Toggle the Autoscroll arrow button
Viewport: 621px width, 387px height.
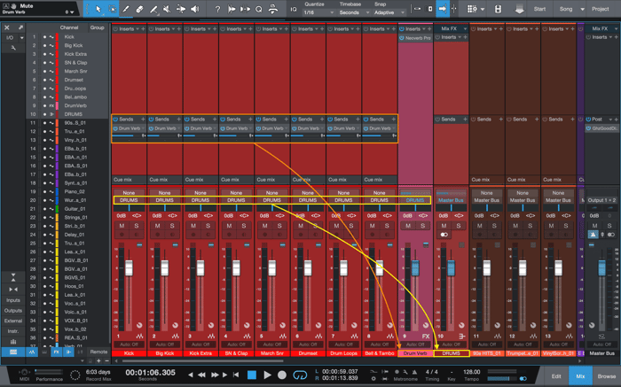coord(443,9)
